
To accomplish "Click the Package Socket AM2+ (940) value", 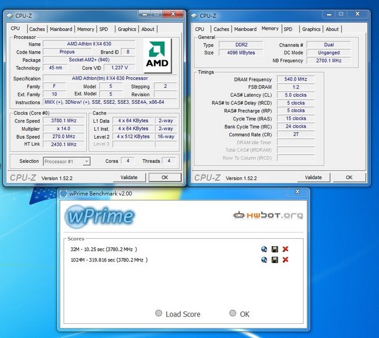I will tap(89, 60).
